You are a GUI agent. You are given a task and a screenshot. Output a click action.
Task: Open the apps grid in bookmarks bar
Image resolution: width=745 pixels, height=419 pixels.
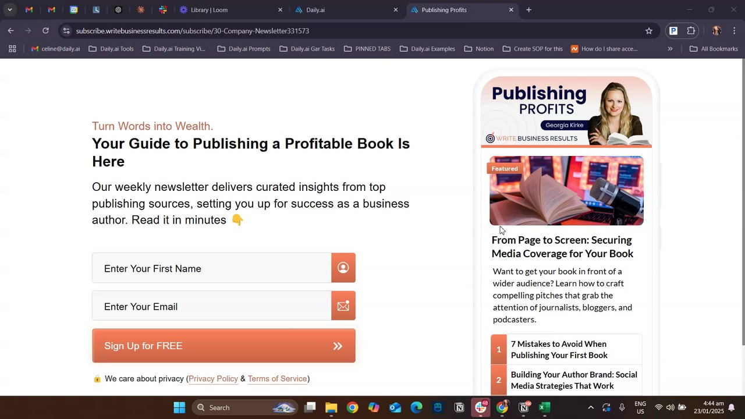(12, 49)
